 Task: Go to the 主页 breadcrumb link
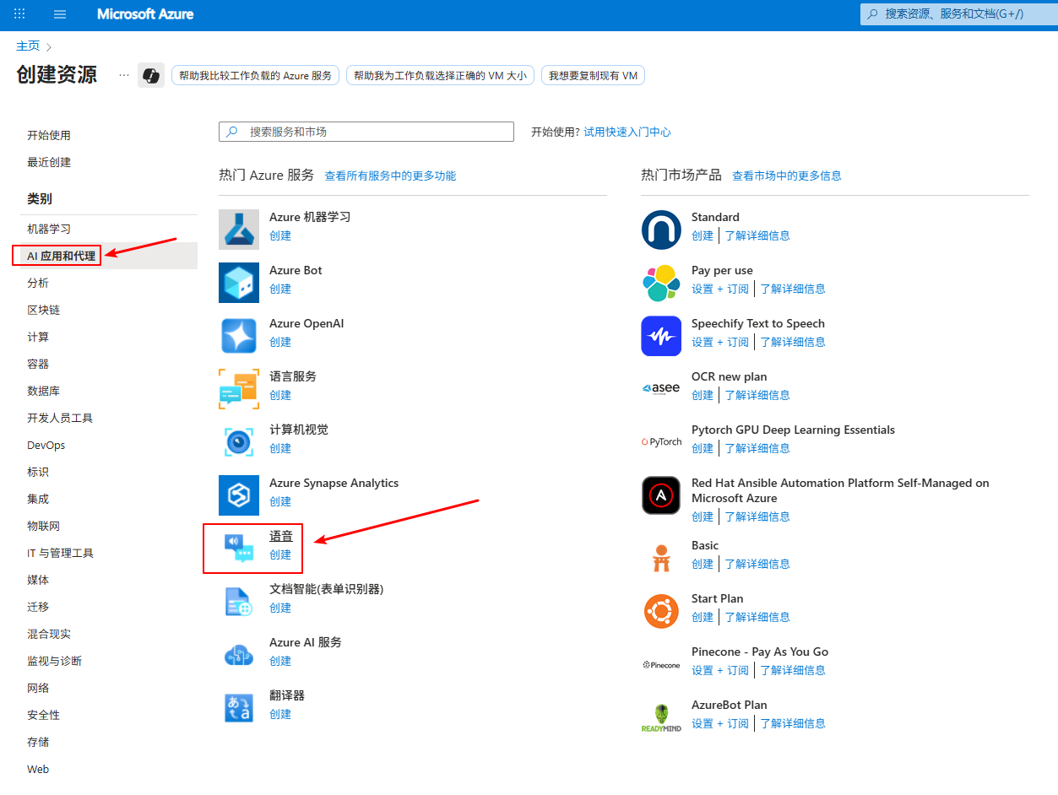(x=28, y=46)
